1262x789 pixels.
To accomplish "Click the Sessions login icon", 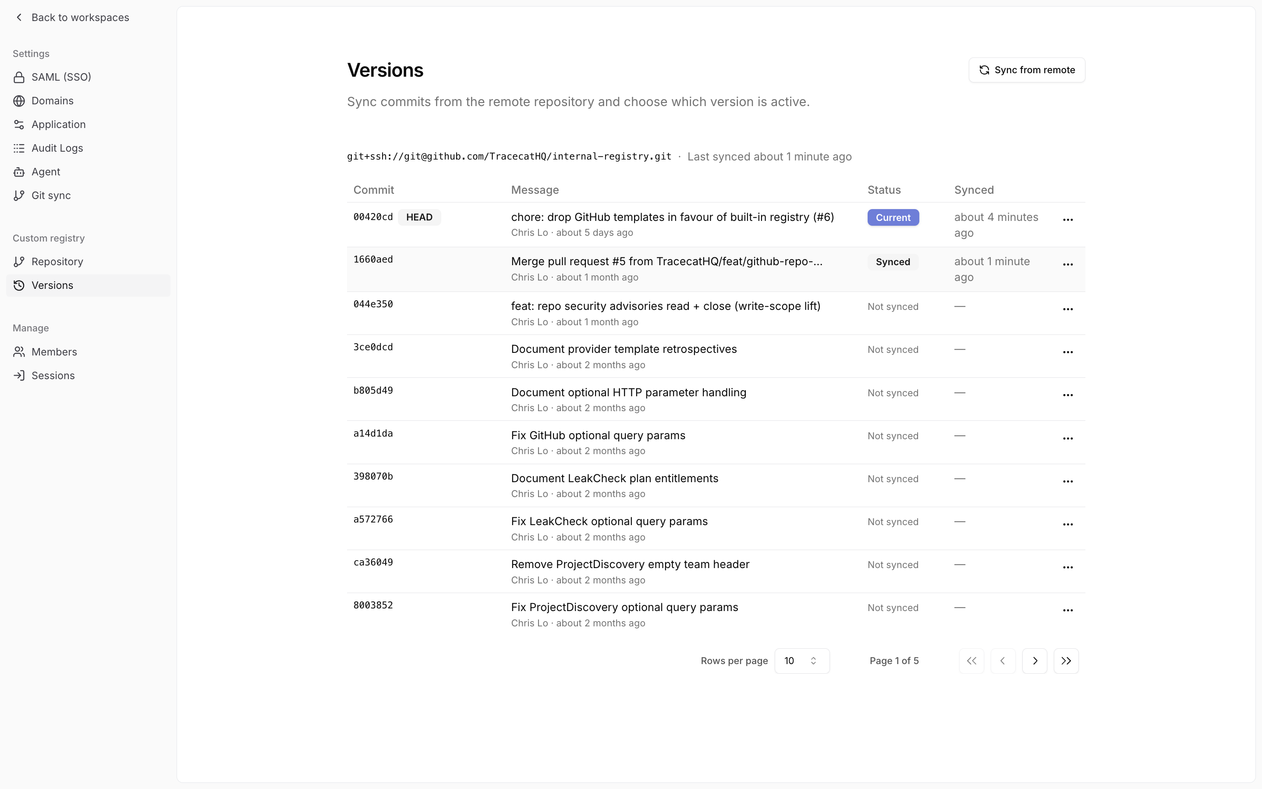I will coord(19,375).
